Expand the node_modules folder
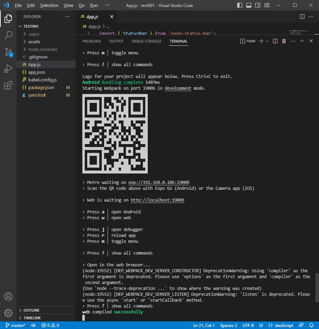 tap(46, 49)
